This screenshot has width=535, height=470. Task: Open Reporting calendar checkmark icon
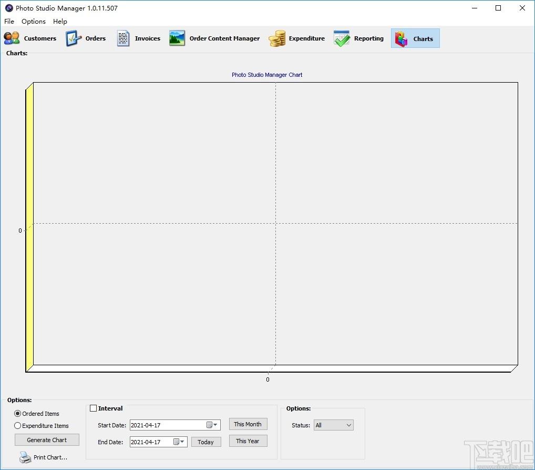point(342,38)
